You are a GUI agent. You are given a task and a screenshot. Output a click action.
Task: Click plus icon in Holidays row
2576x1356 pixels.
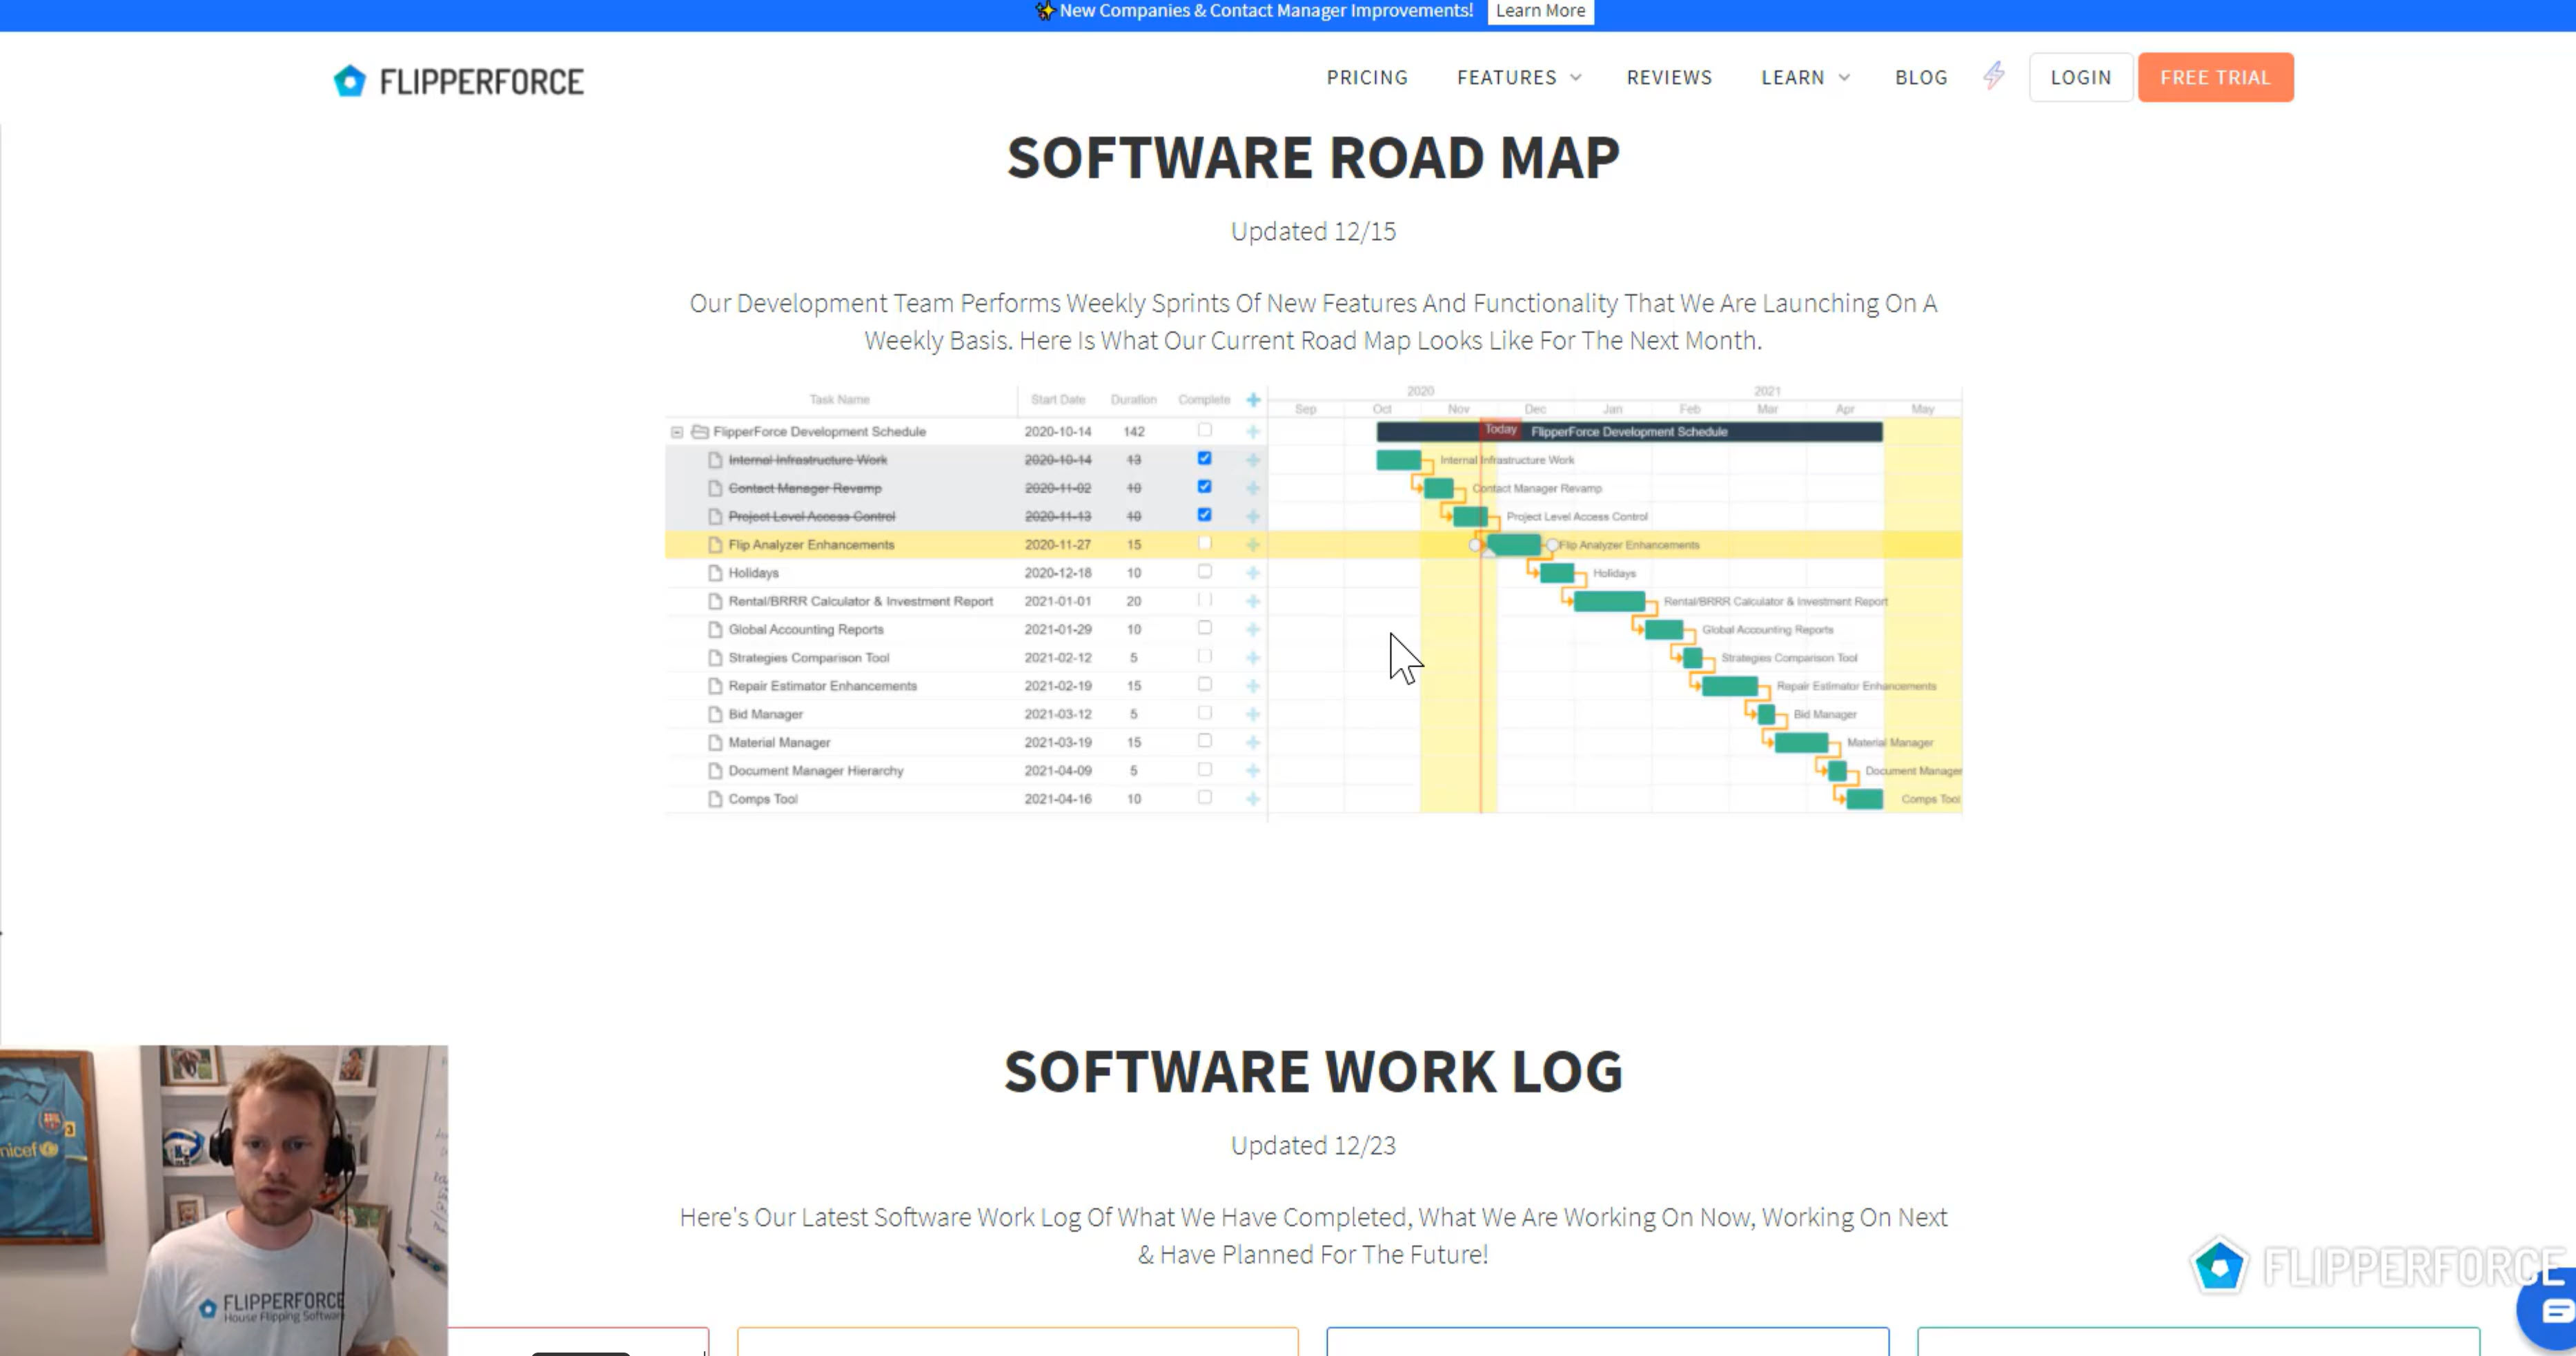click(x=1253, y=572)
